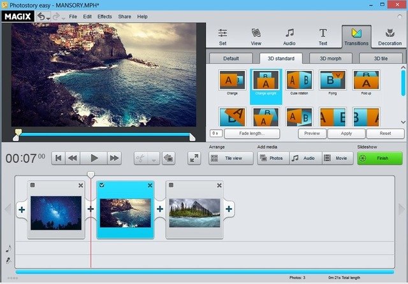Click the Apply button

pos(346,134)
